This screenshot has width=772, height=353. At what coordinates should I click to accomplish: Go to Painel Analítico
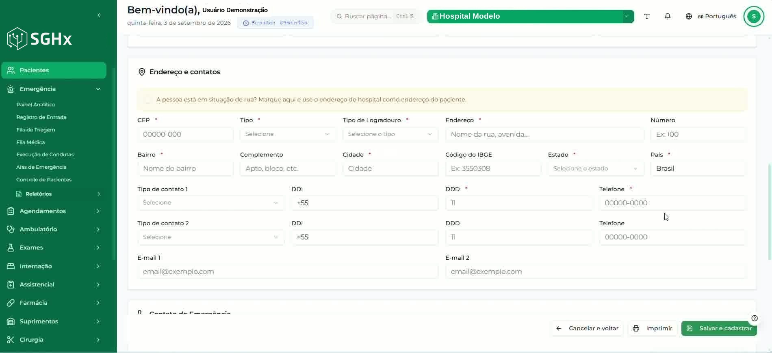click(x=36, y=105)
